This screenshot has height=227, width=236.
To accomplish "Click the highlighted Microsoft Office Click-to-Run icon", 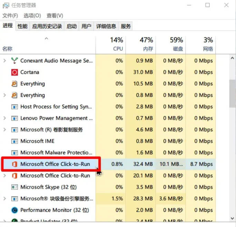I will (x=14, y=164).
